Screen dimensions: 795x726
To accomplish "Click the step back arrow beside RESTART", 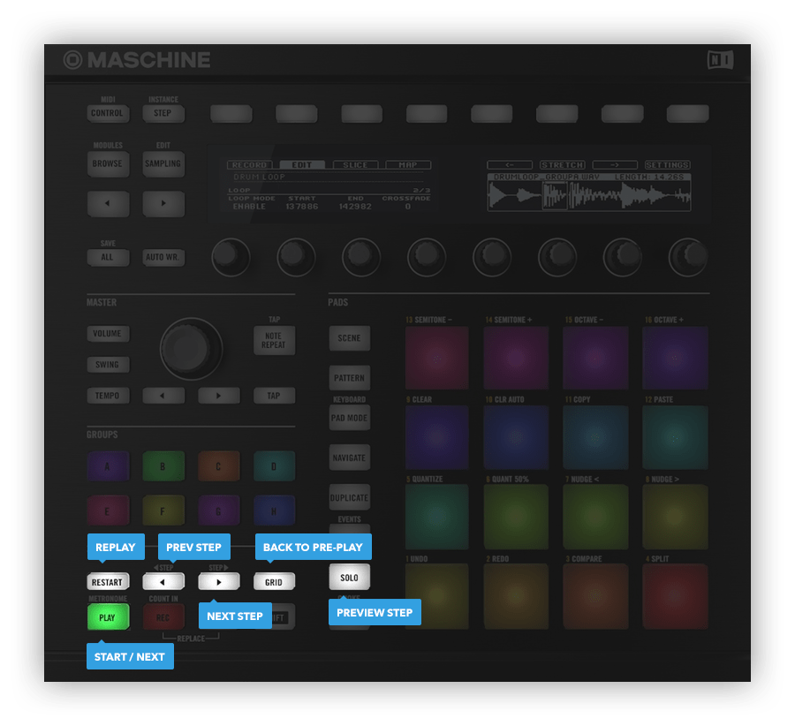I will (163, 581).
